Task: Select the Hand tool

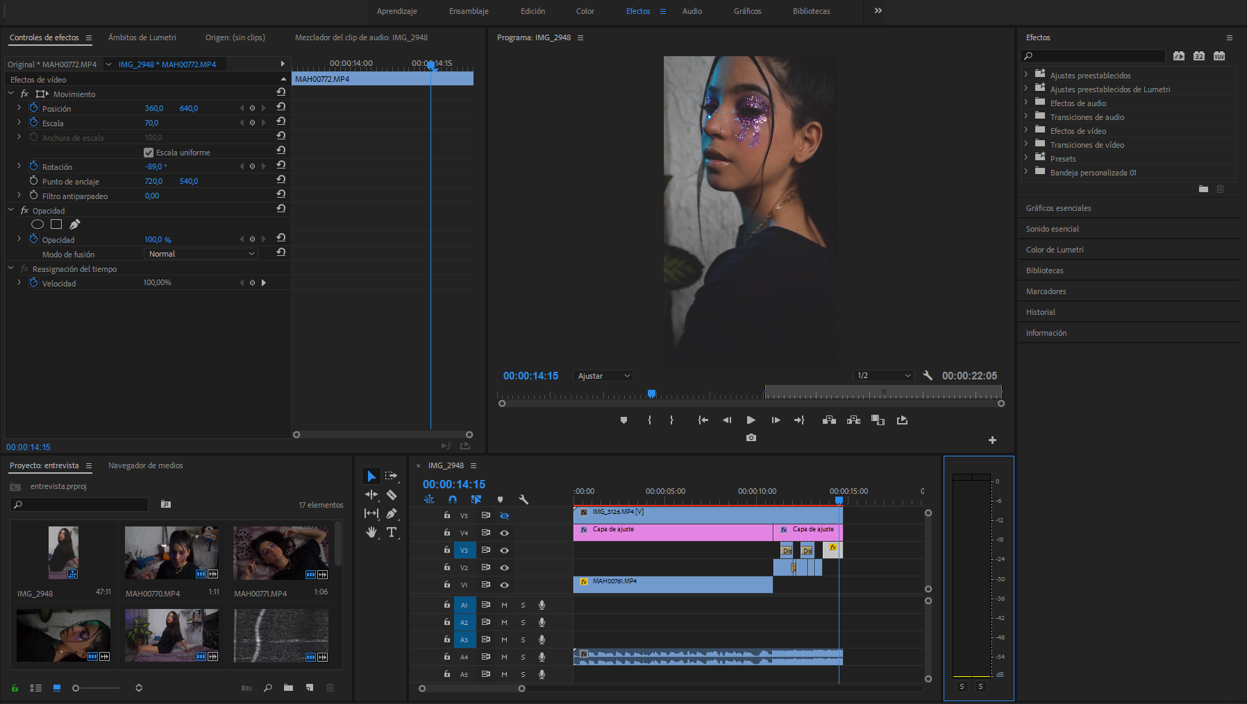Action: (371, 532)
